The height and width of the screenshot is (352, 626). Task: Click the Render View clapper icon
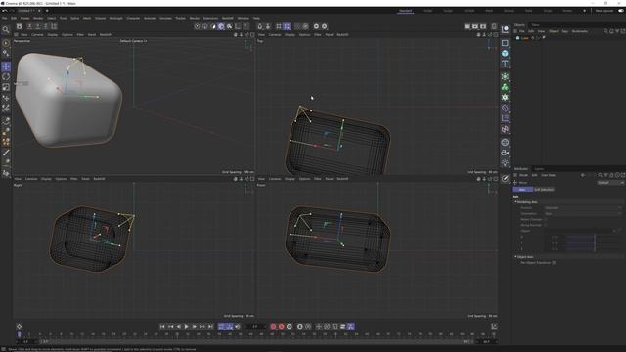coord(468,26)
